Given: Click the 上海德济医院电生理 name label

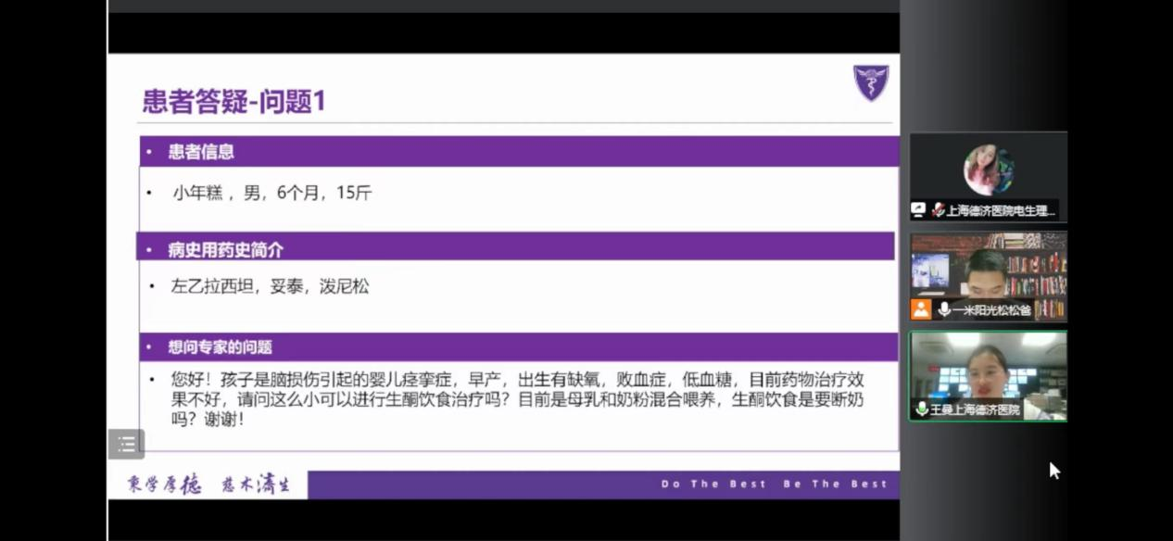Looking at the screenshot, I should 1000,210.
